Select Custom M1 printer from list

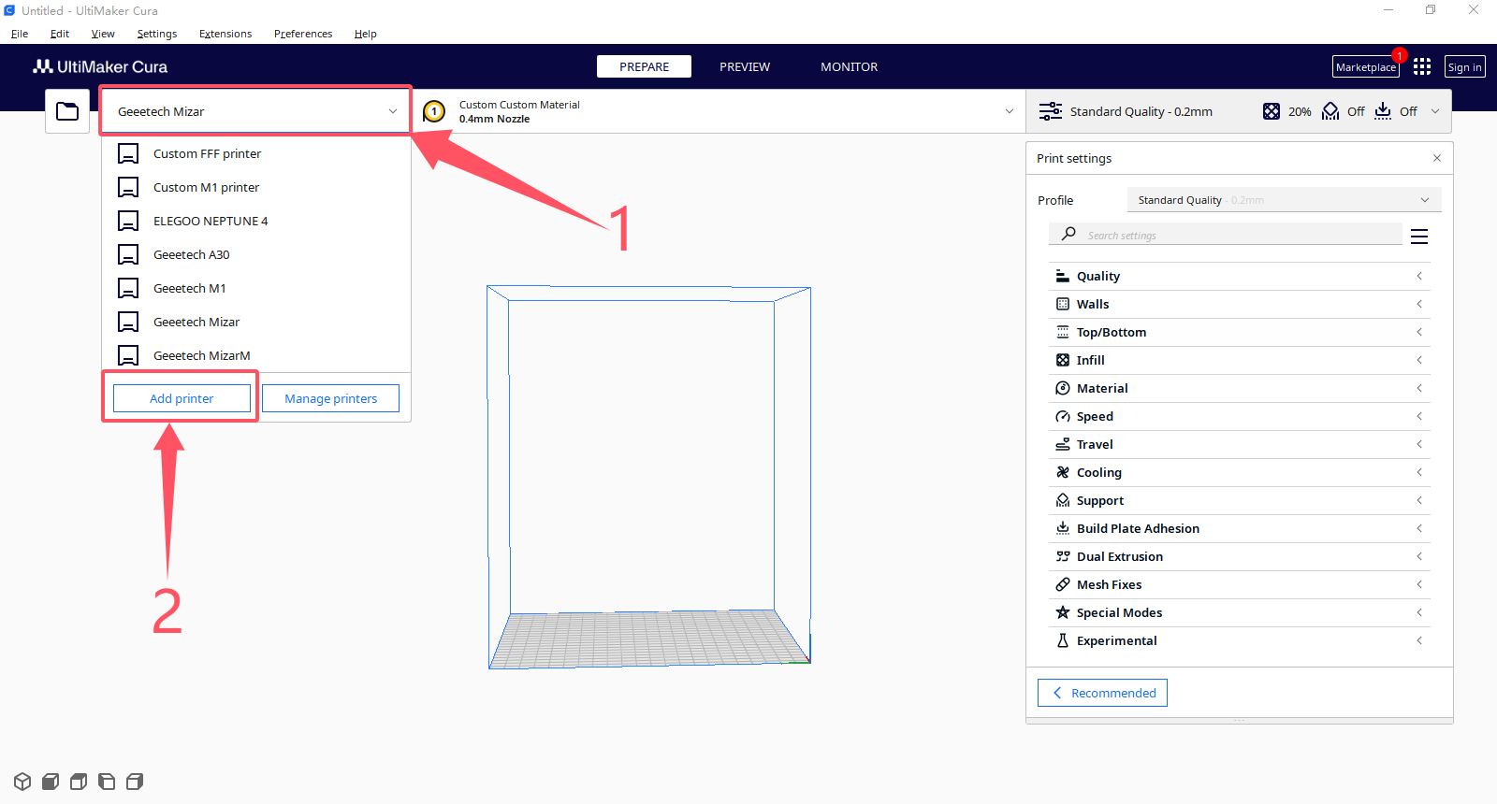[255, 187]
